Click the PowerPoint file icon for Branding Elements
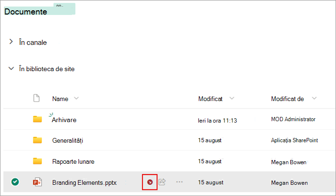The width and height of the screenshot is (336, 196). 37,182
